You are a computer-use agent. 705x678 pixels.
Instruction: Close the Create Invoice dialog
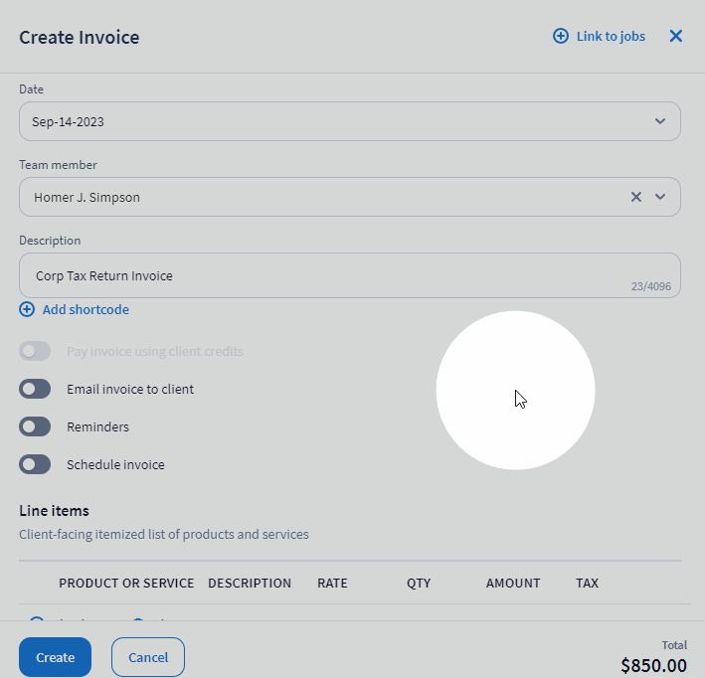click(x=676, y=37)
